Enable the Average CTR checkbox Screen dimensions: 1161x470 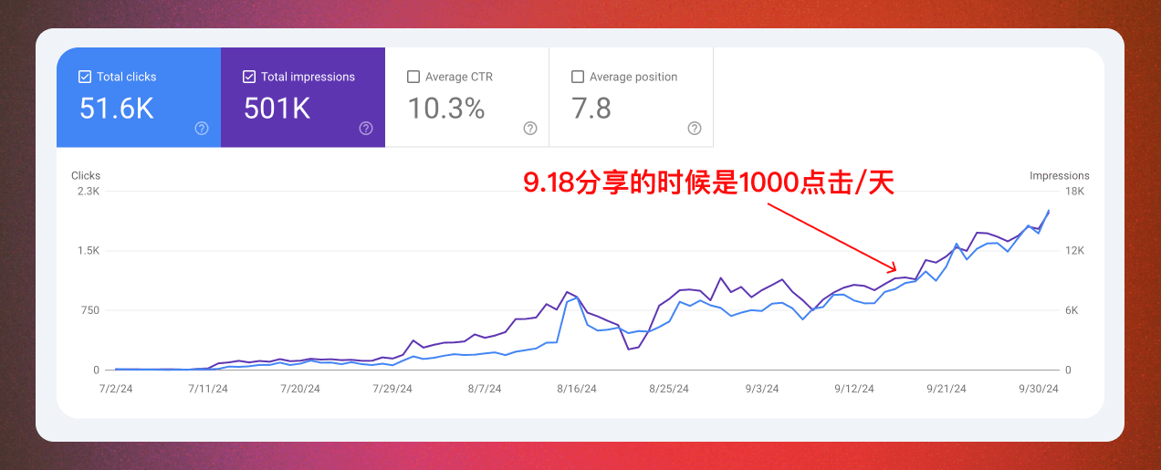pos(413,77)
